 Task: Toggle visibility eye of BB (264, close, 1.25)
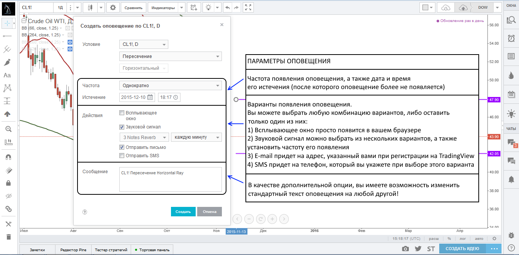pyautogui.click(x=70, y=35)
